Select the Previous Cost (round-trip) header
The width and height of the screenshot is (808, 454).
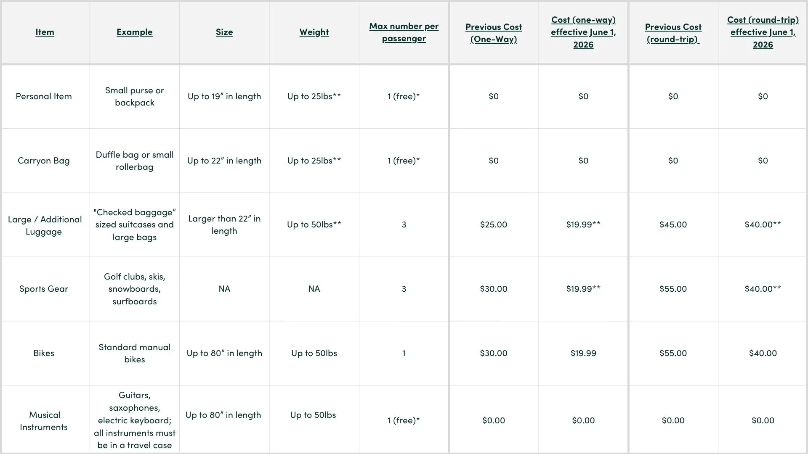click(673, 33)
